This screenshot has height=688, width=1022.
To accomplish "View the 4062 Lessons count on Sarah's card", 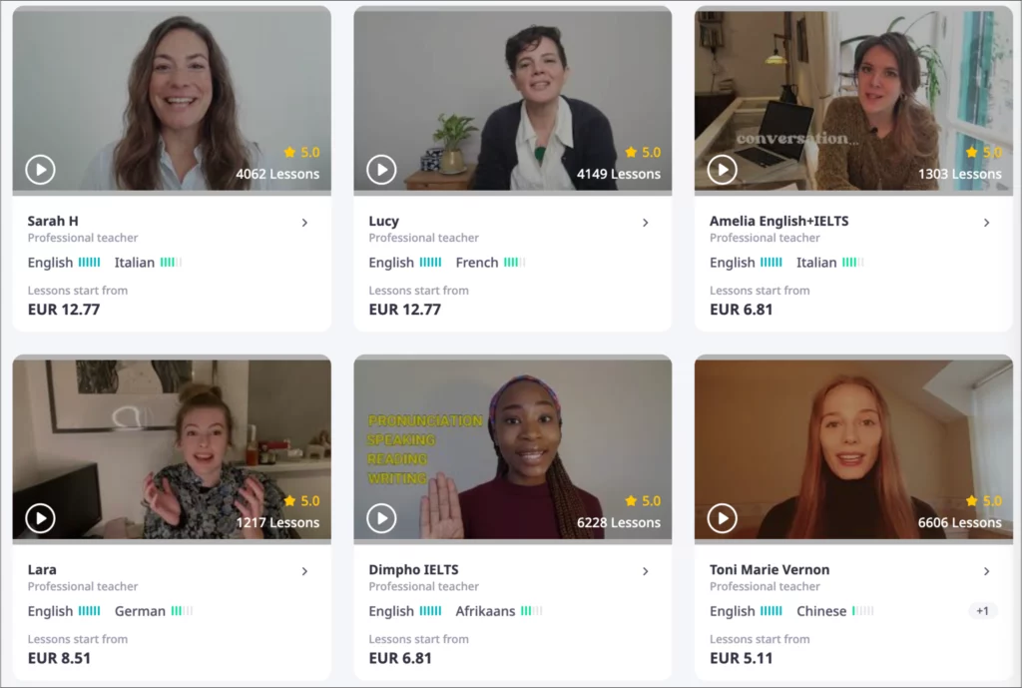I will tap(278, 173).
